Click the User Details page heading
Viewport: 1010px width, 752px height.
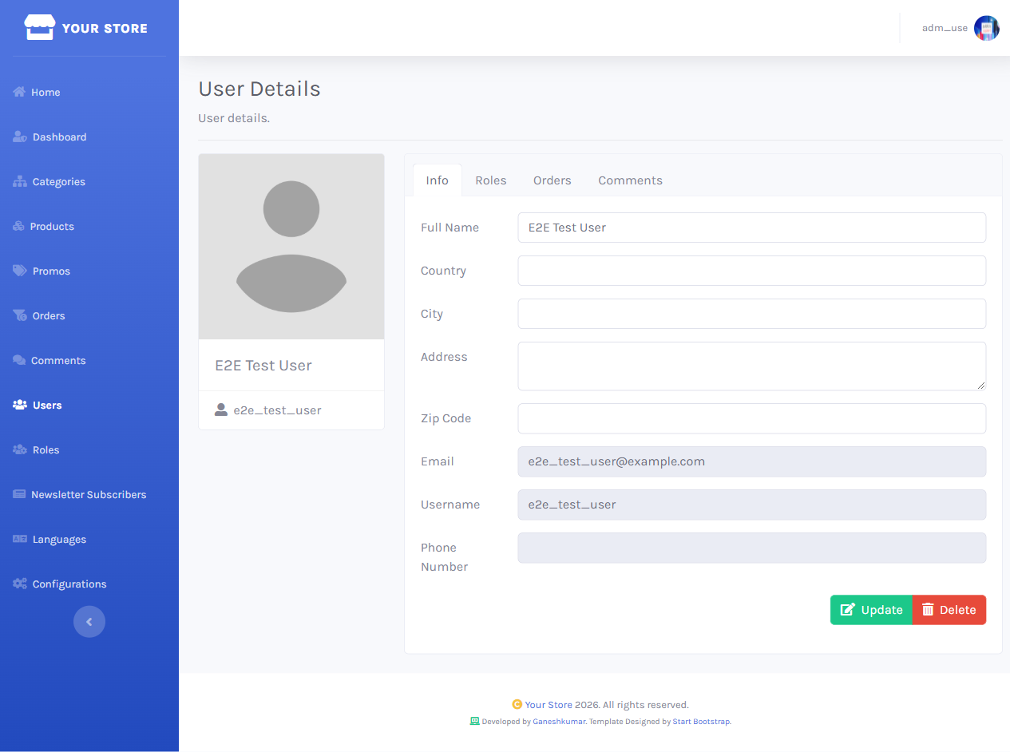click(259, 89)
